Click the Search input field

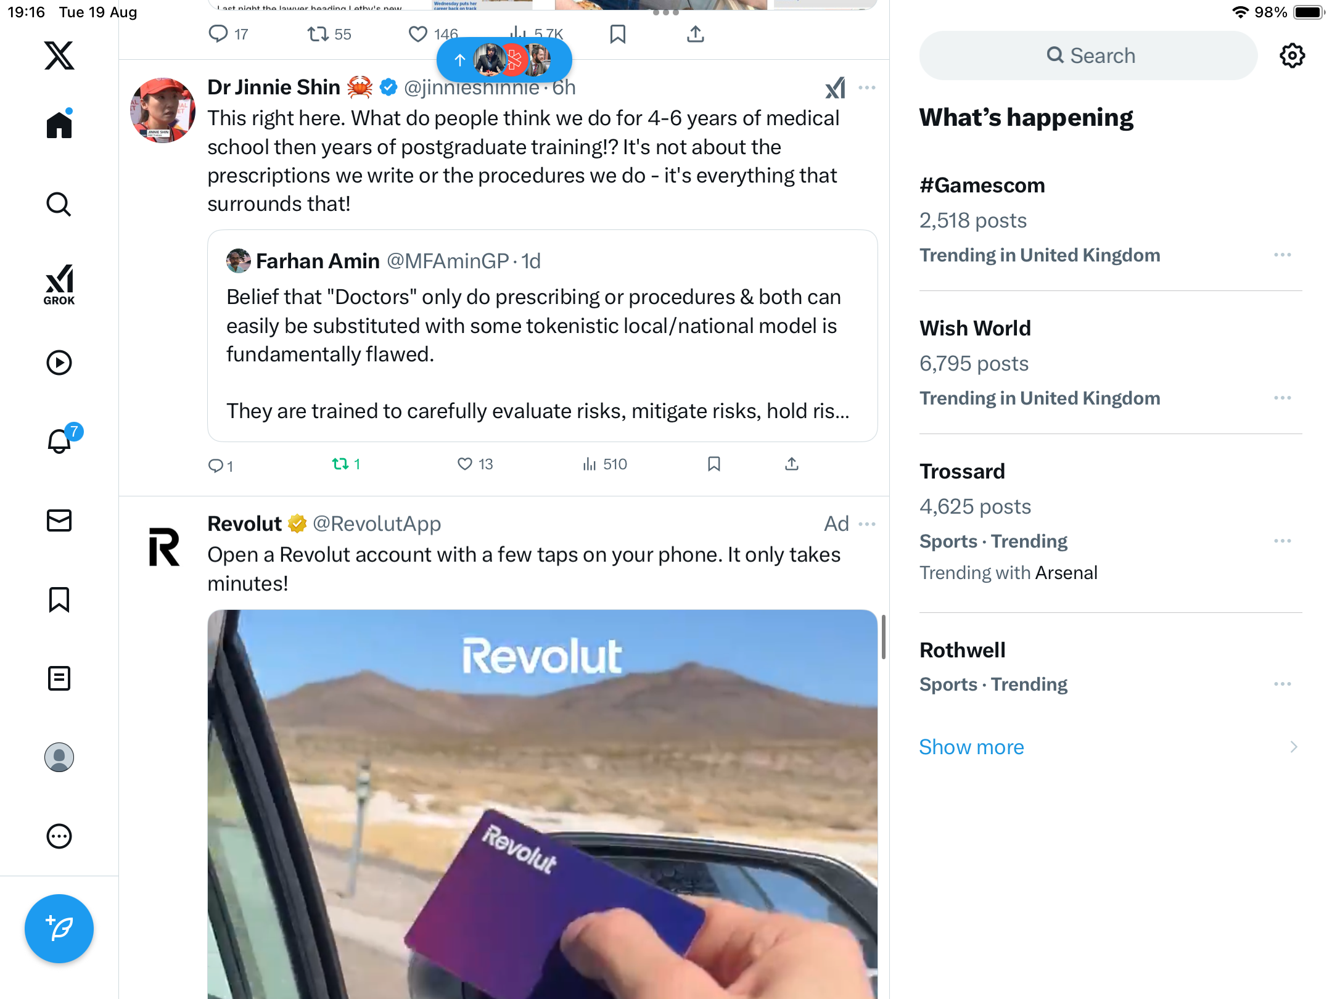click(x=1088, y=55)
